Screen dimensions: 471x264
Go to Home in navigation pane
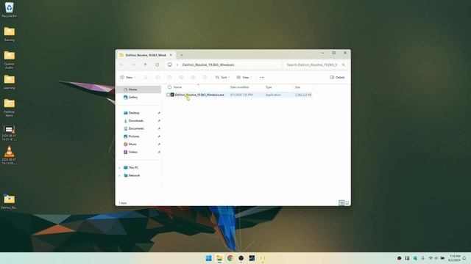139,89
